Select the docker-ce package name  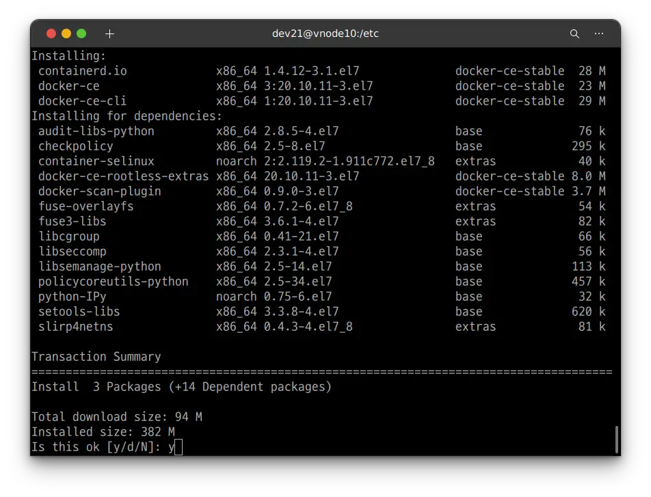[x=69, y=86]
